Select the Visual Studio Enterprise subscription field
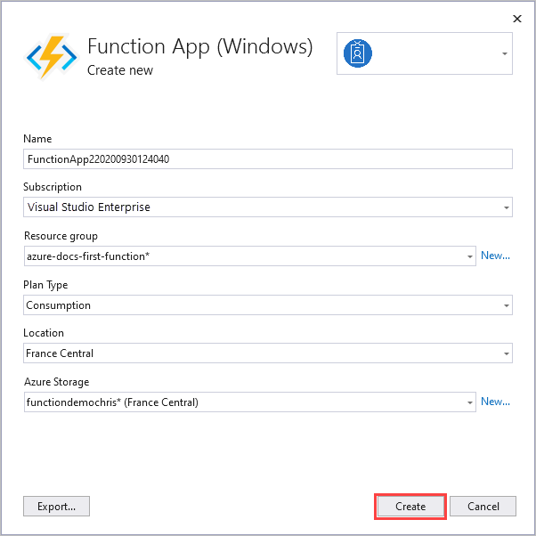The image size is (536, 536). (268, 207)
